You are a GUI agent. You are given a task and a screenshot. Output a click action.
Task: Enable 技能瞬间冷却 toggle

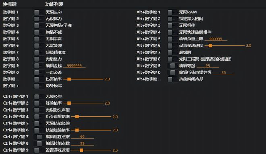(x=172, y=79)
